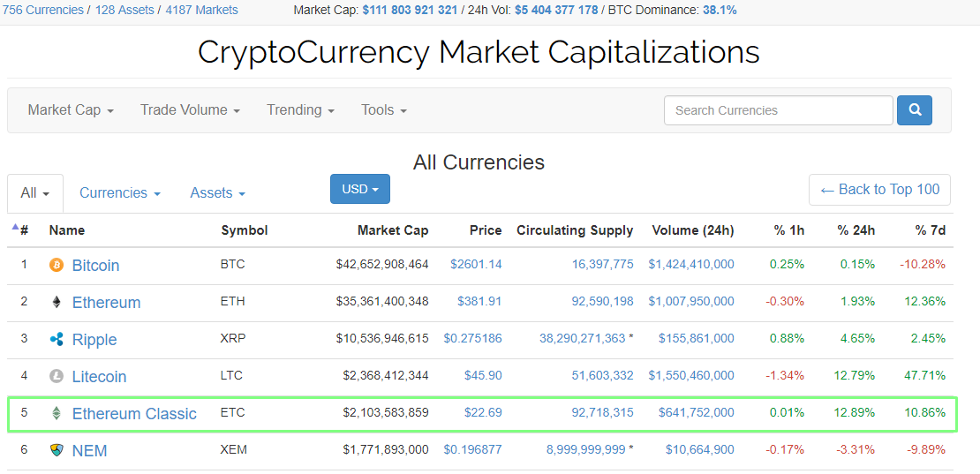Image resolution: width=980 pixels, height=474 pixels.
Task: Click the Ethereum Classic logo icon
Action: [x=57, y=413]
